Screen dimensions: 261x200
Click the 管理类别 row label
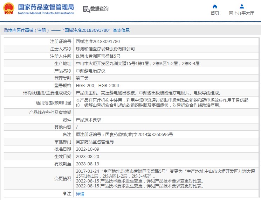tap(63, 78)
